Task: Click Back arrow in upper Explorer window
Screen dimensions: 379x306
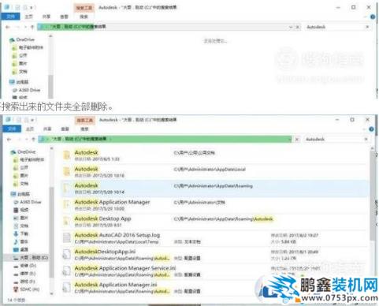Action: pyautogui.click(x=8, y=27)
